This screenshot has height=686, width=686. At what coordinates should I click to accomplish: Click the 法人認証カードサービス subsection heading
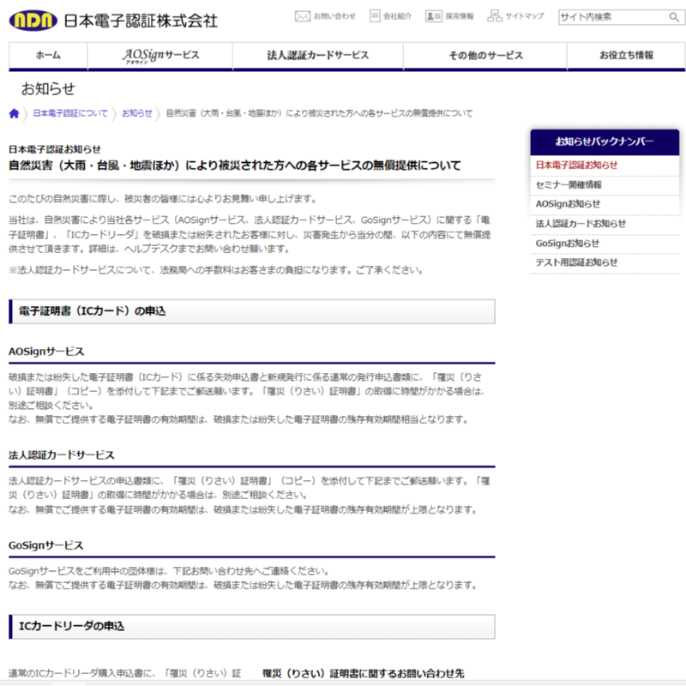pyautogui.click(x=62, y=455)
